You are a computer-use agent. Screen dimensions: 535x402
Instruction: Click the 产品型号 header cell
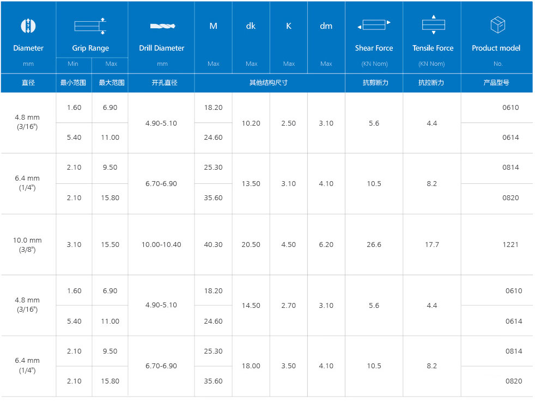(497, 83)
